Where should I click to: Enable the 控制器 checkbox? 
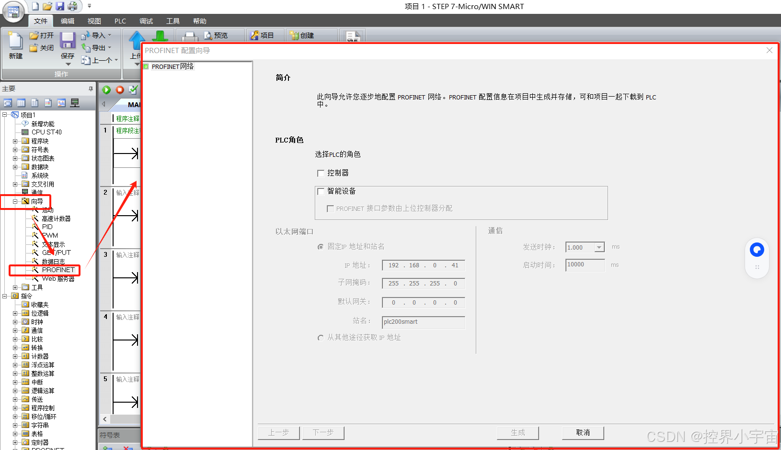tap(321, 173)
